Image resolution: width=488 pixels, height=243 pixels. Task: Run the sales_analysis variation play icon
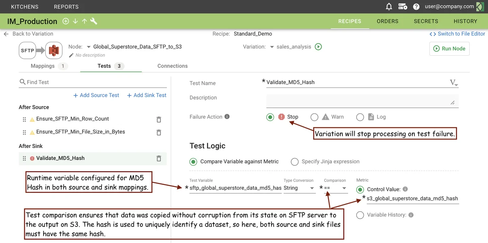318,47
